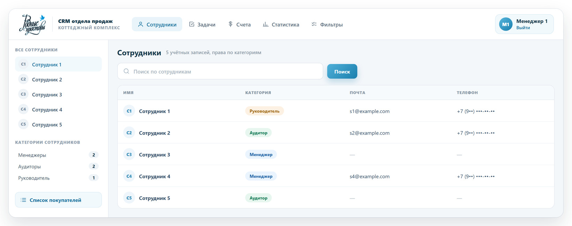The image size is (572, 226).
Task: Click the C3 badge in sidebar
Action: point(23,94)
